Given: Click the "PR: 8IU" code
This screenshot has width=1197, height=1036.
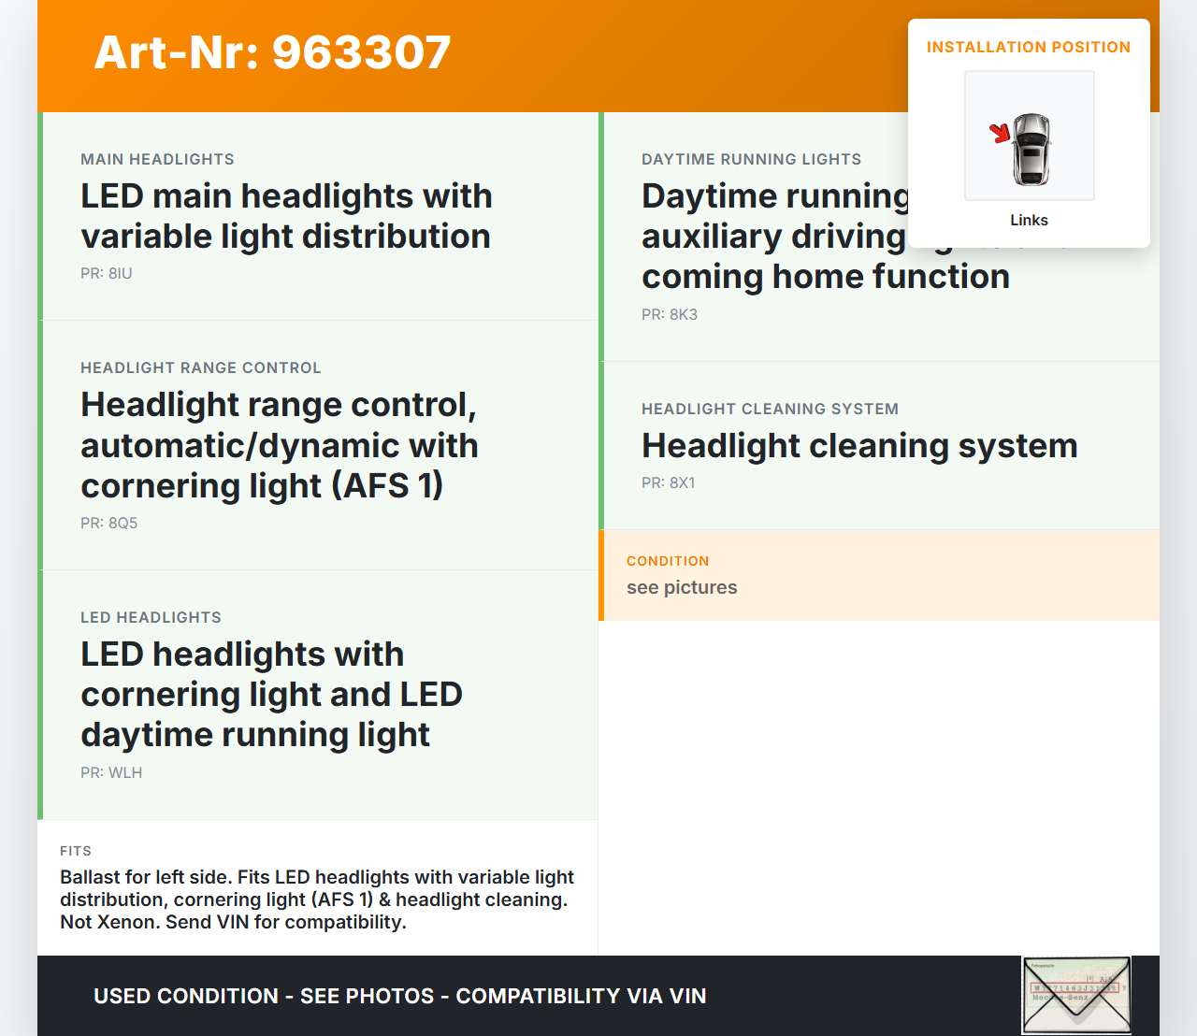Looking at the screenshot, I should tap(107, 273).
